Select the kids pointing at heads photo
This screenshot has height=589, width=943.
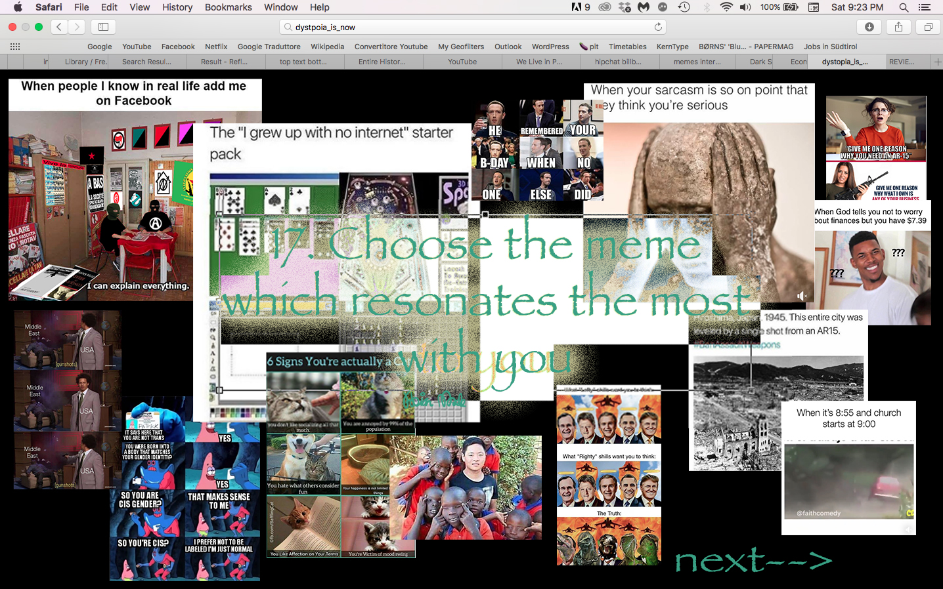(x=466, y=487)
